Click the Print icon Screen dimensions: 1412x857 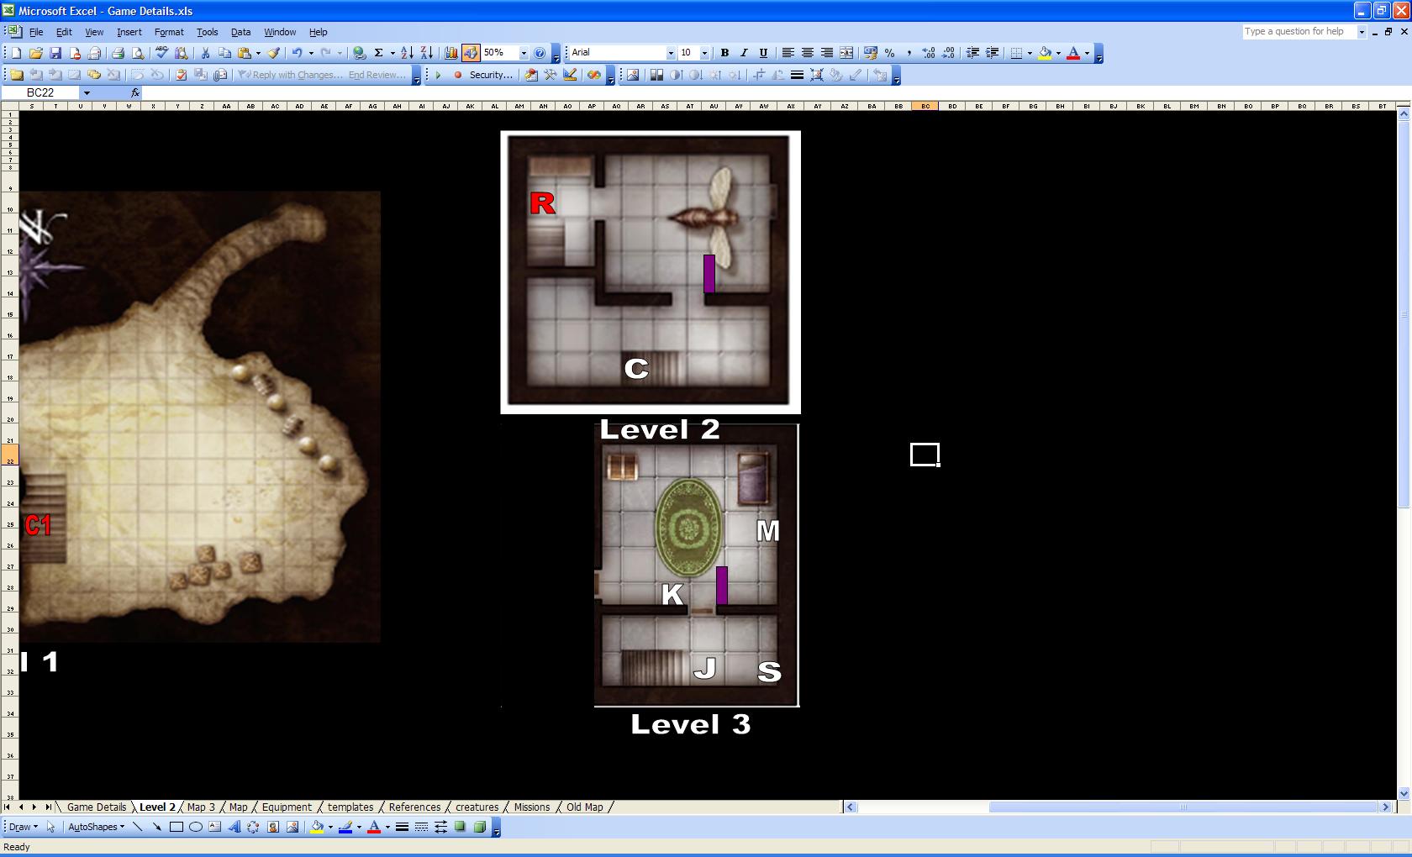[118, 53]
